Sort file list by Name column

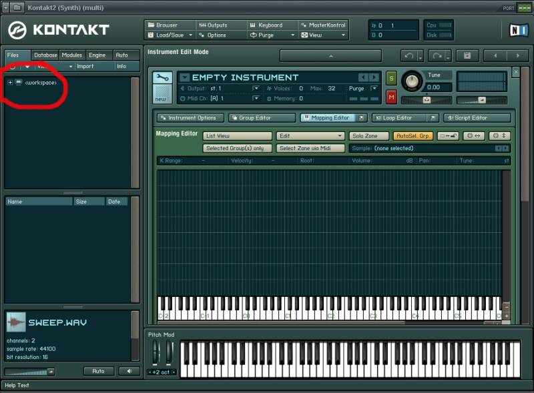click(x=39, y=202)
